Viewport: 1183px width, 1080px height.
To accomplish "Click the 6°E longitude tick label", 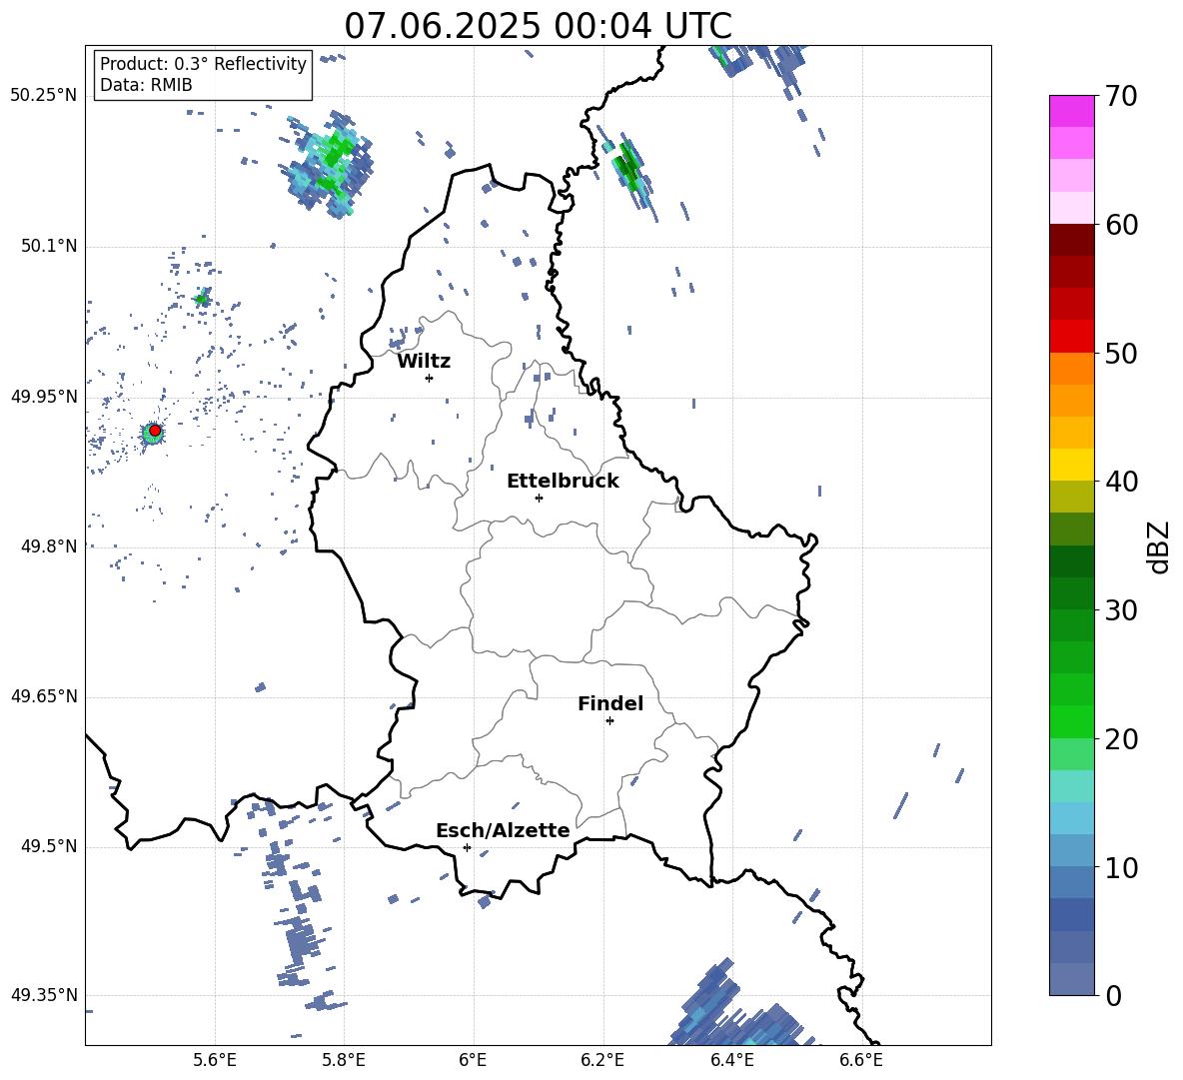I will tap(473, 1060).
